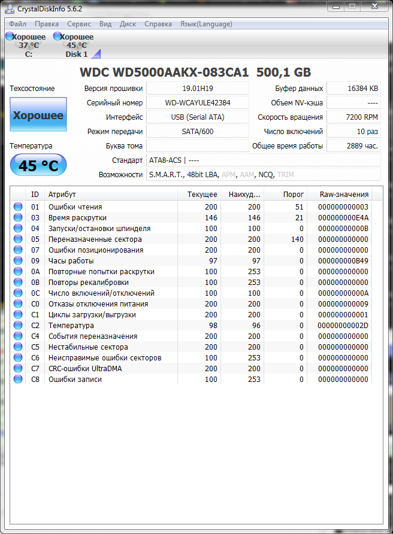The height and width of the screenshot is (534, 393).
Task: Click status orb for Отказы отключения питания row
Action: click(18, 304)
